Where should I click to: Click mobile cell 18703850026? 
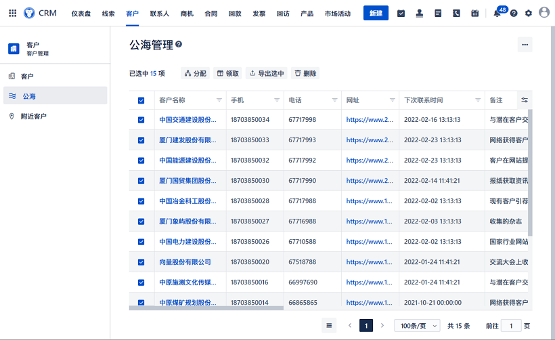click(x=250, y=242)
